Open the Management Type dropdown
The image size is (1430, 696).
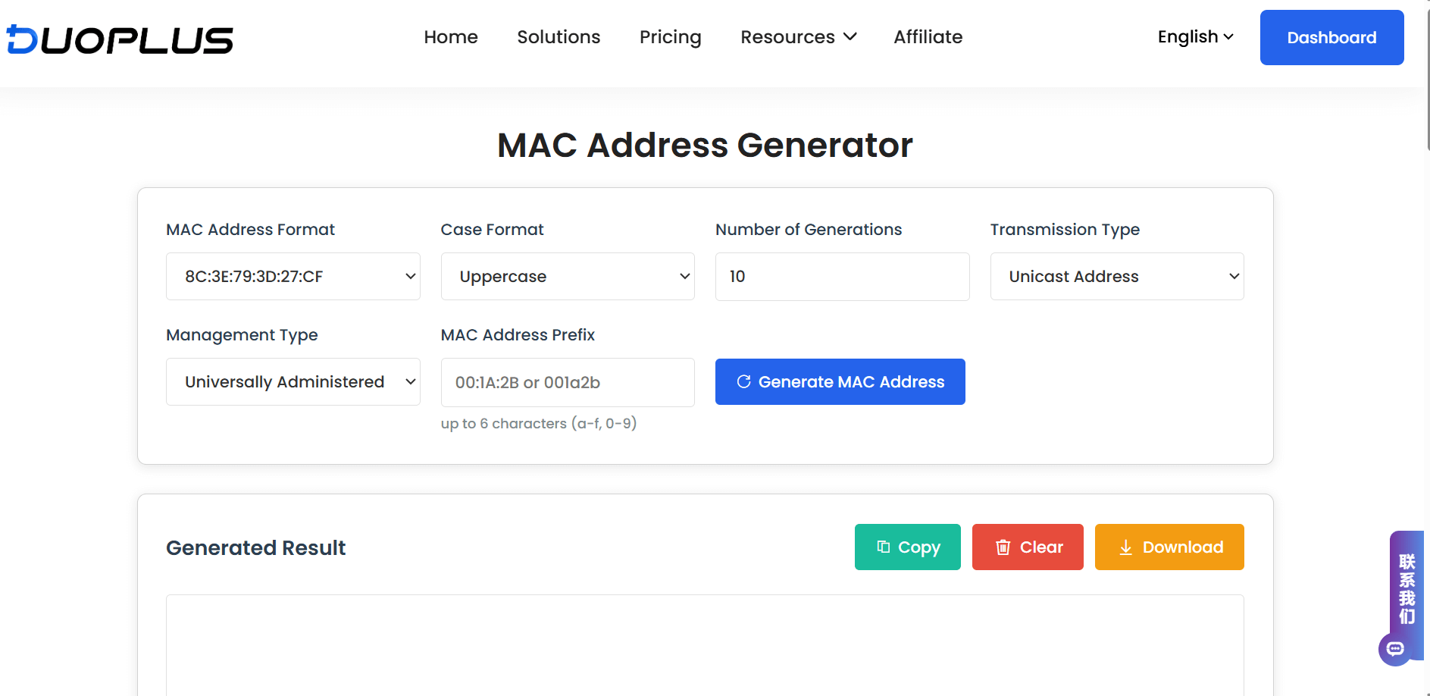[x=293, y=382]
